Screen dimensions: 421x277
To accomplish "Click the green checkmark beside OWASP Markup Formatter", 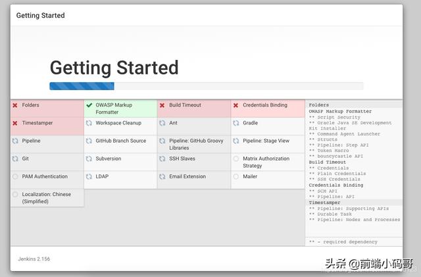I will click(x=89, y=105).
